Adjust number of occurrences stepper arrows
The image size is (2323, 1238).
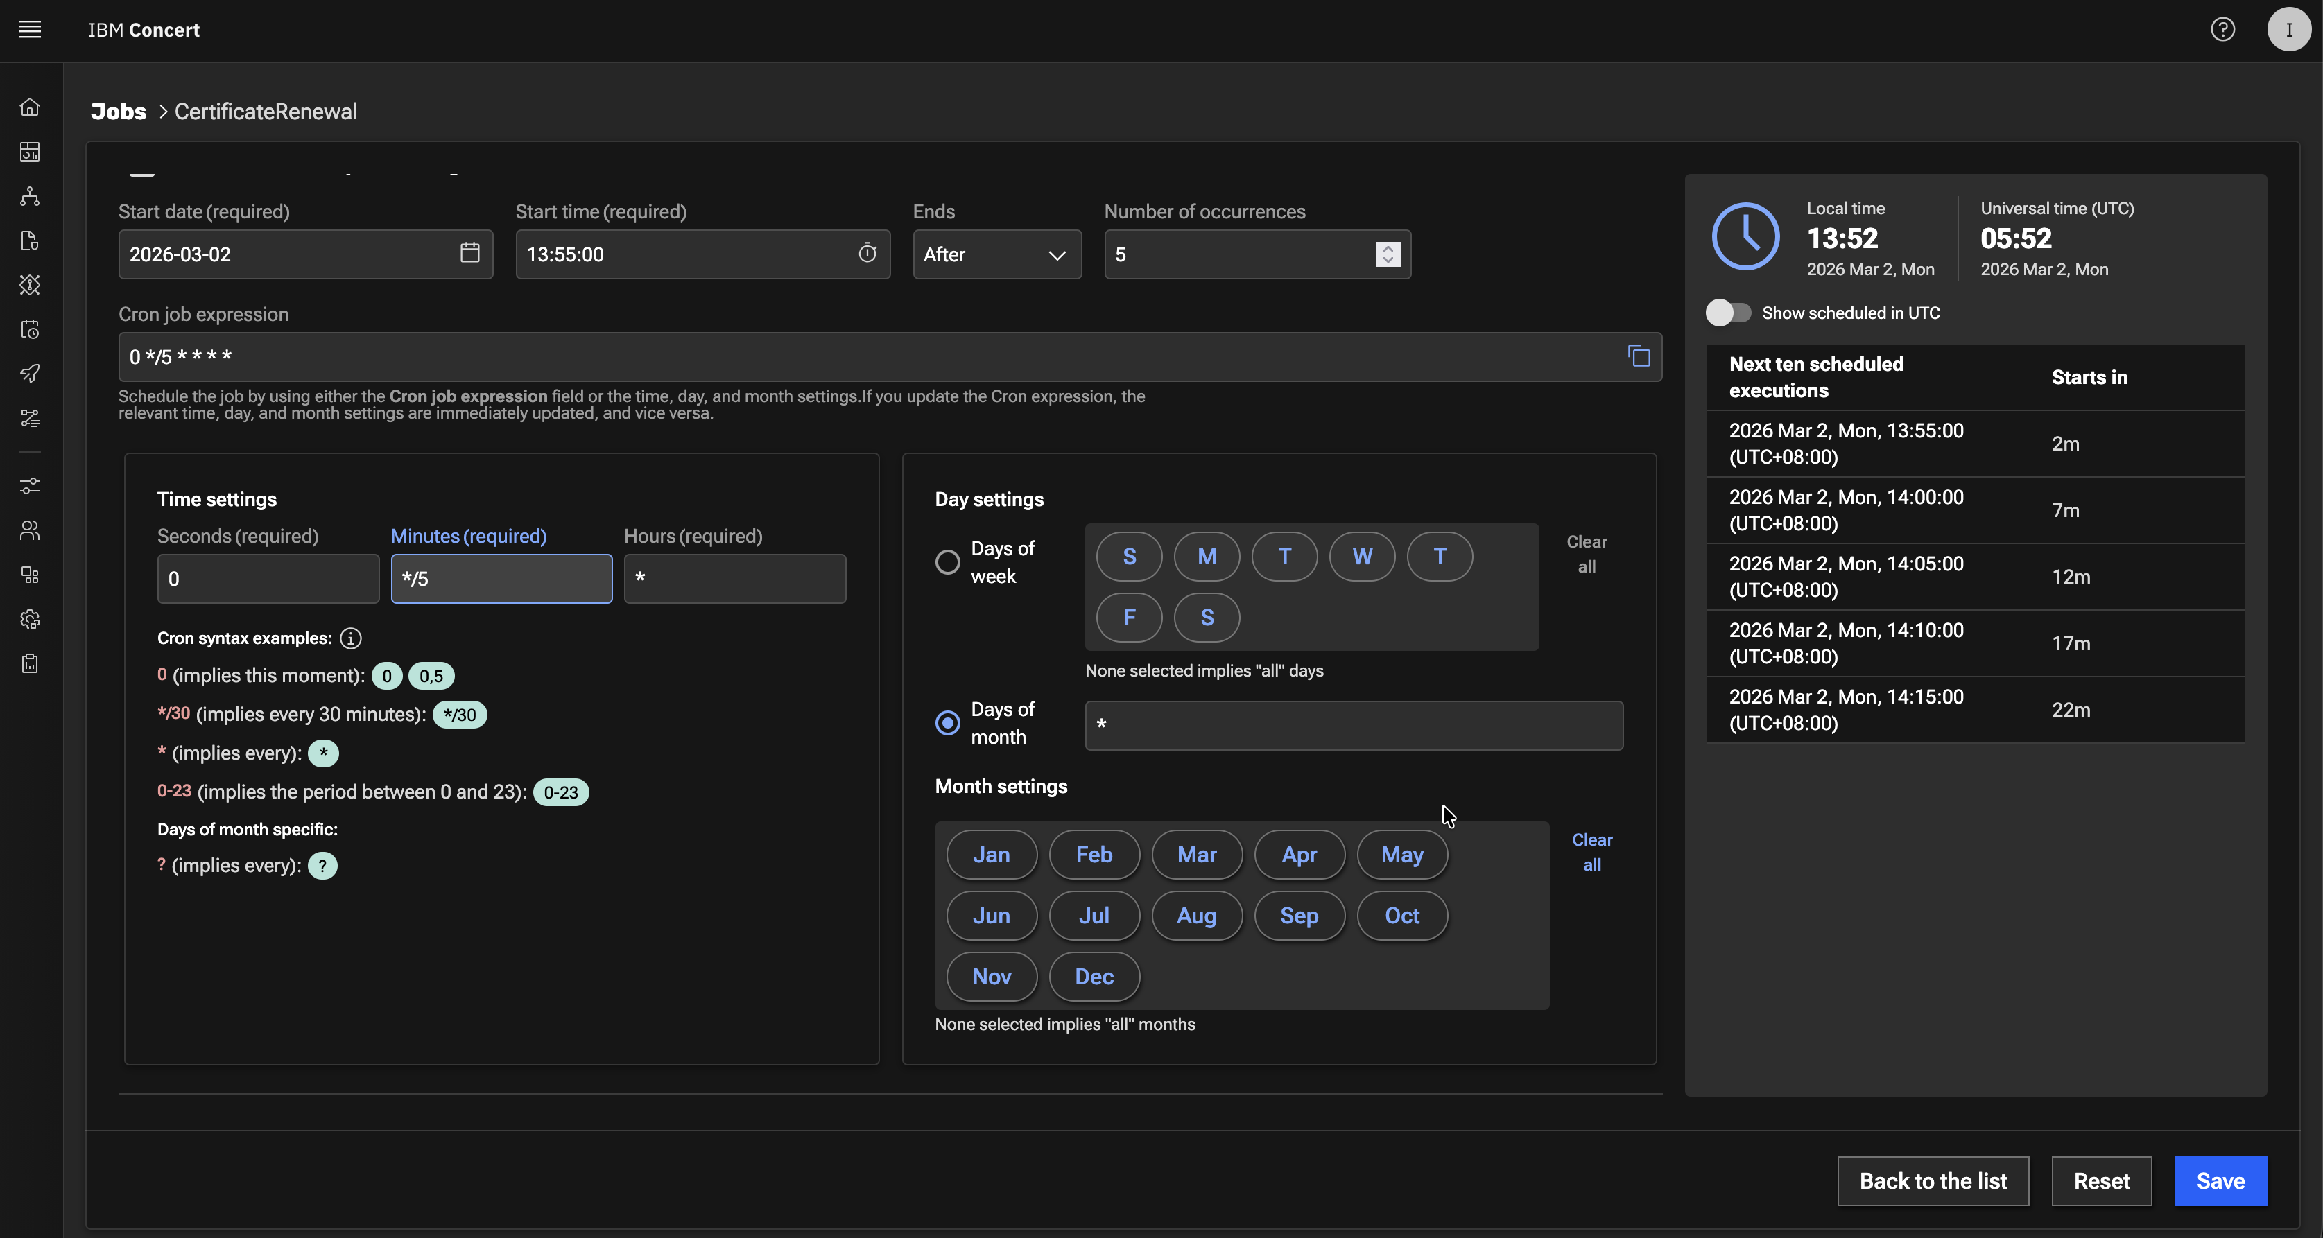(1387, 254)
